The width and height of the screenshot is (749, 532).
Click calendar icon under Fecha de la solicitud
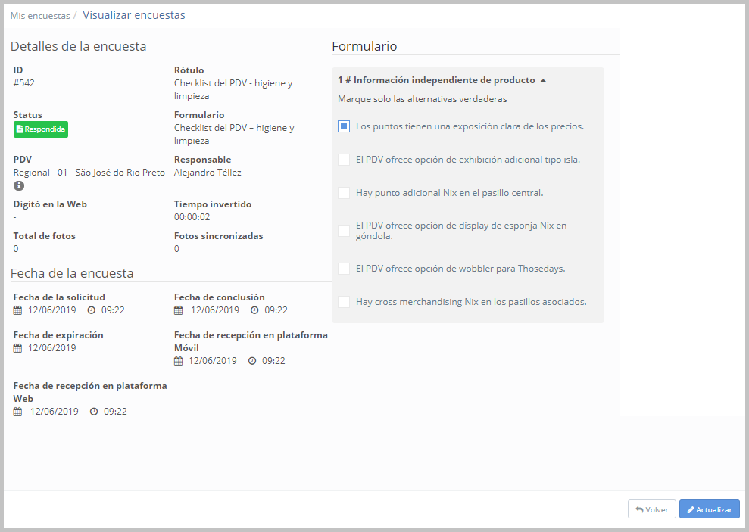coord(17,310)
